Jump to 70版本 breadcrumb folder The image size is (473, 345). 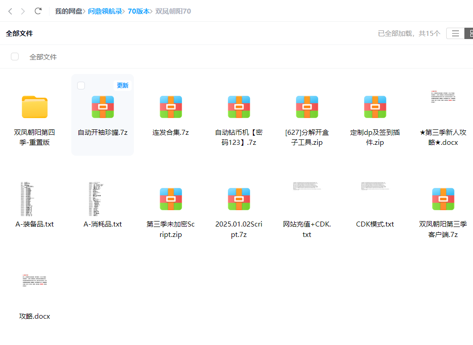(x=138, y=11)
